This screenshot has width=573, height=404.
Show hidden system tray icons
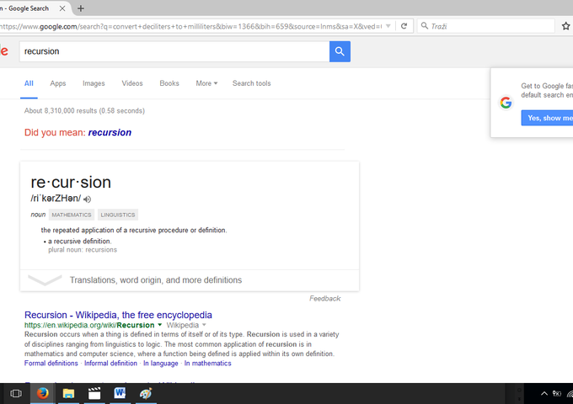point(544,393)
